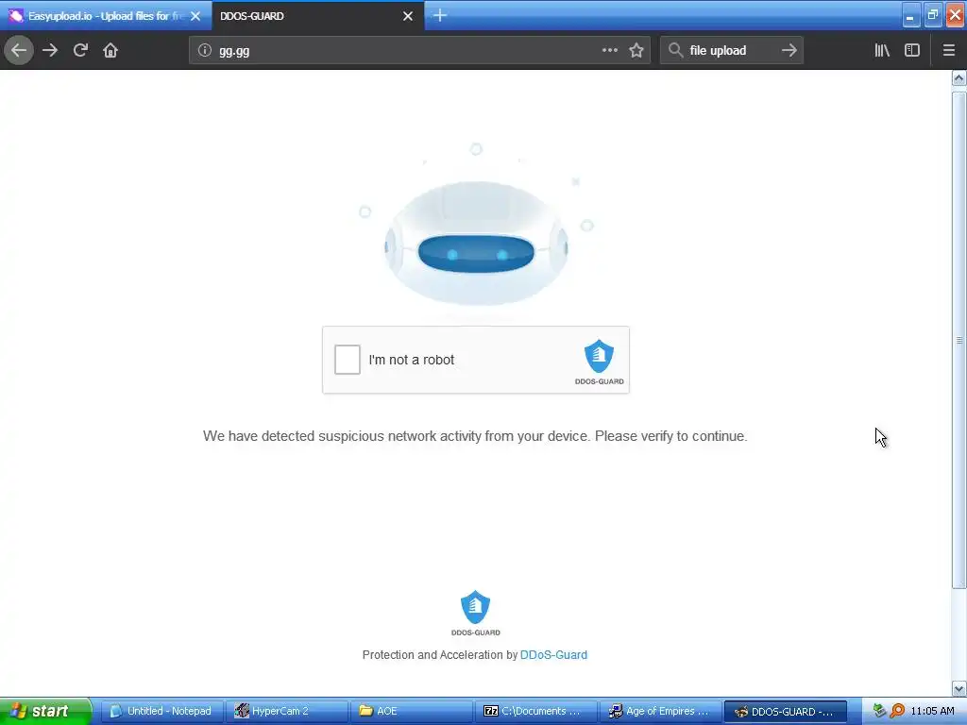Screen dimensions: 967x725
Task: Show site information for gg.gg
Action: coord(205,51)
